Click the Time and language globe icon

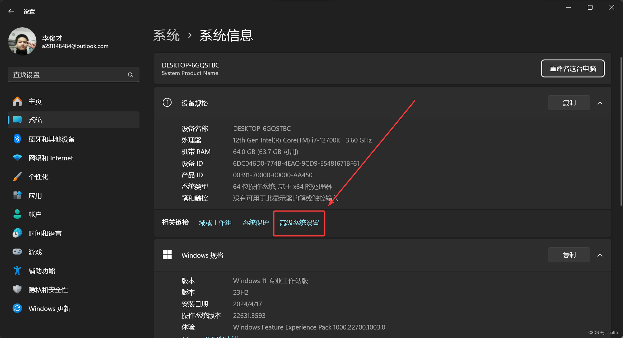pos(17,233)
